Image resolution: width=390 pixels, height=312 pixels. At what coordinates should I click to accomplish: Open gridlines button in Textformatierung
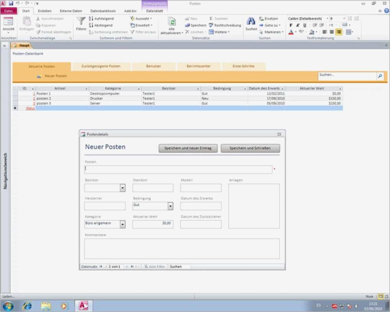coord(348,32)
